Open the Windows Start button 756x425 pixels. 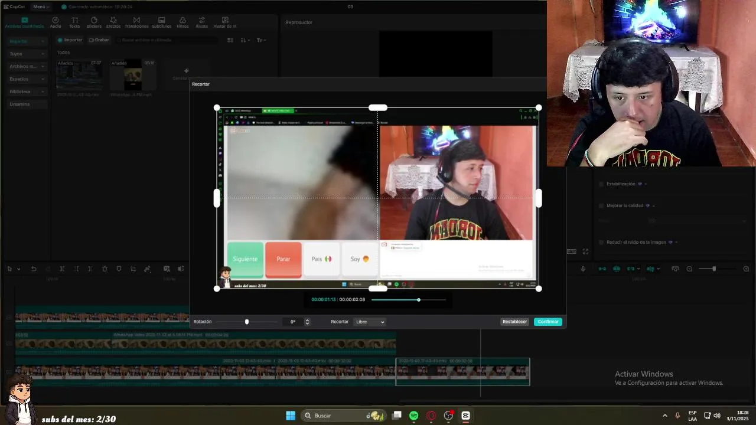coord(291,416)
